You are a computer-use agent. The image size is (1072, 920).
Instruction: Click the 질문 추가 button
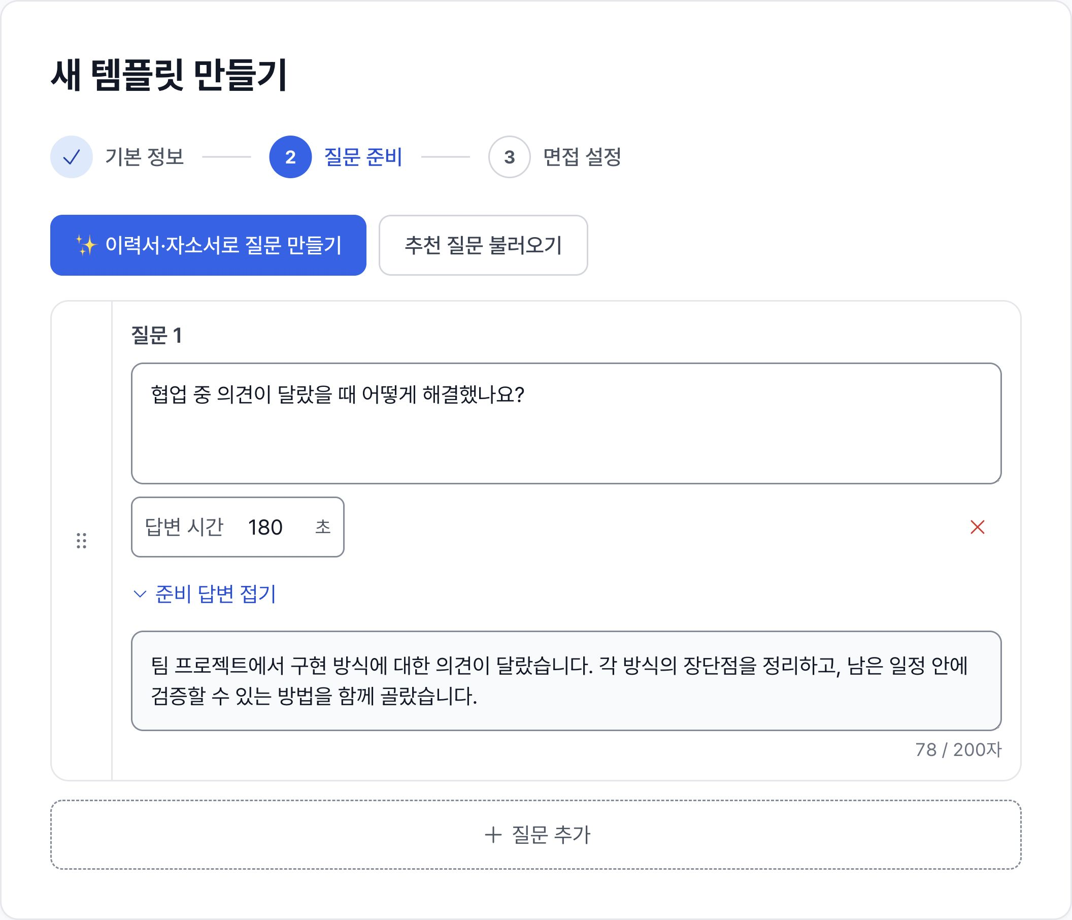pos(535,835)
